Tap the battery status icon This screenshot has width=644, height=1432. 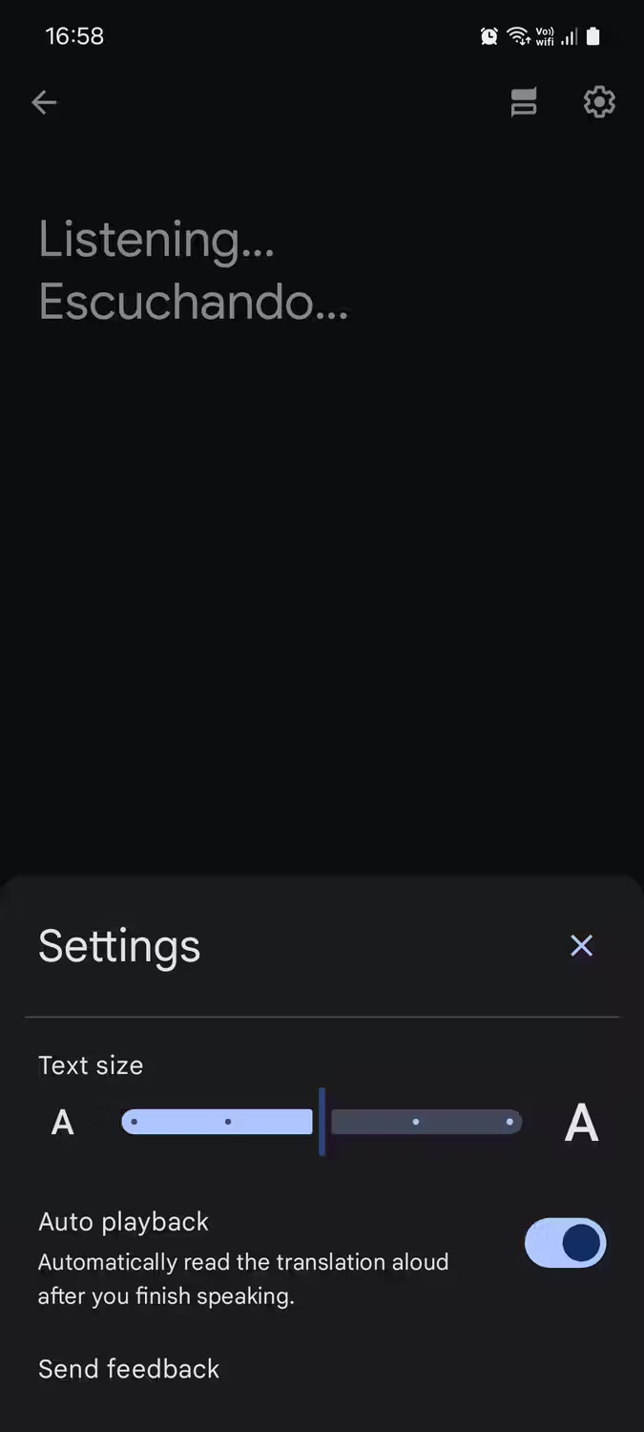point(593,36)
